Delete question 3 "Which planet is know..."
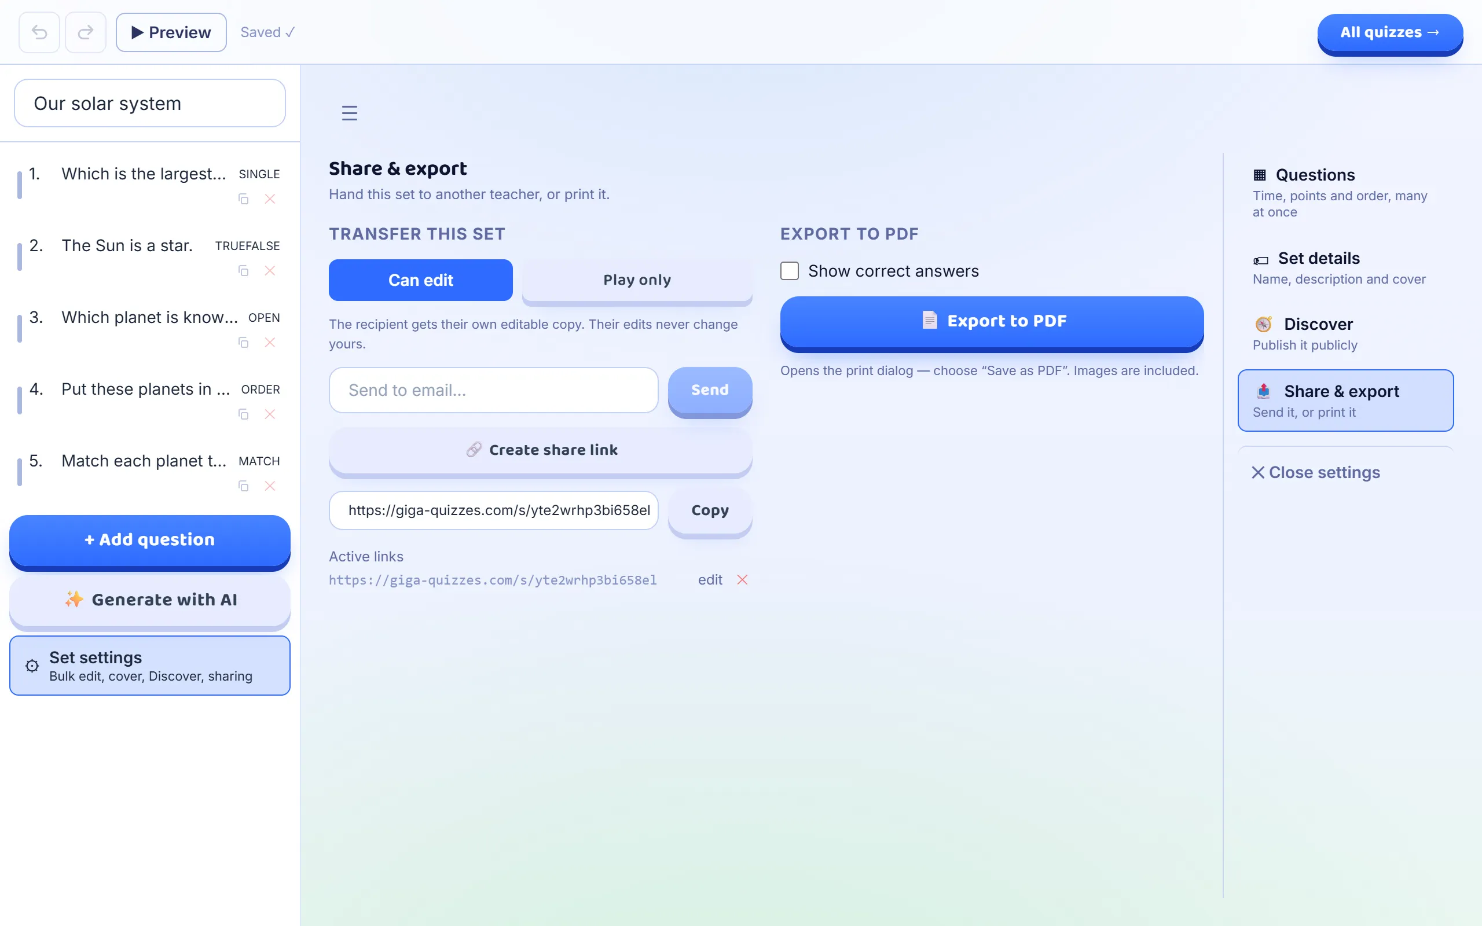Viewport: 1482px width, 926px height. tap(270, 343)
